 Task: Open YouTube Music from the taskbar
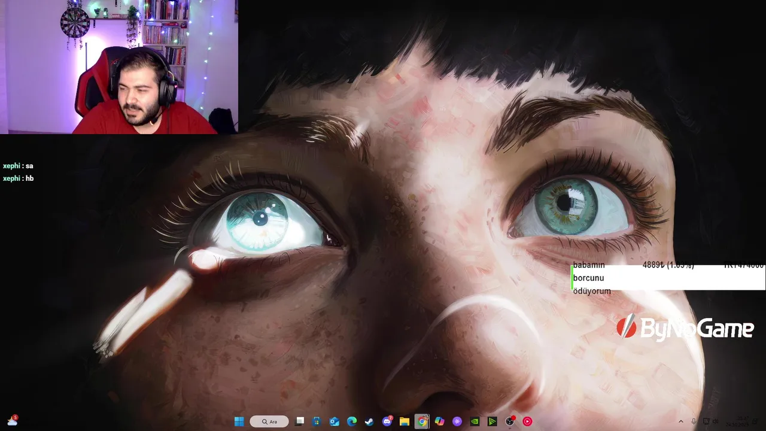(x=527, y=421)
